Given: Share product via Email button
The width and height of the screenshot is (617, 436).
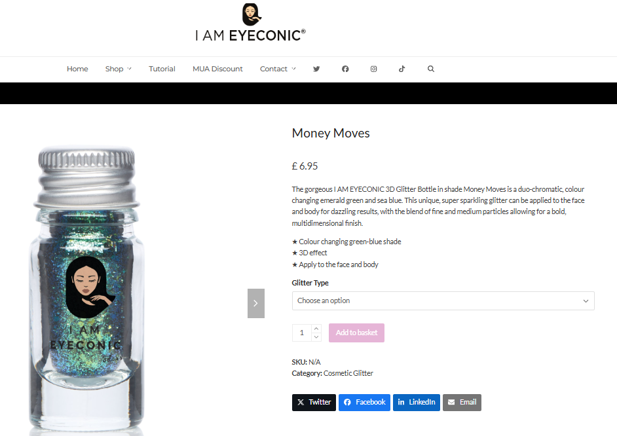Looking at the screenshot, I should 462,402.
